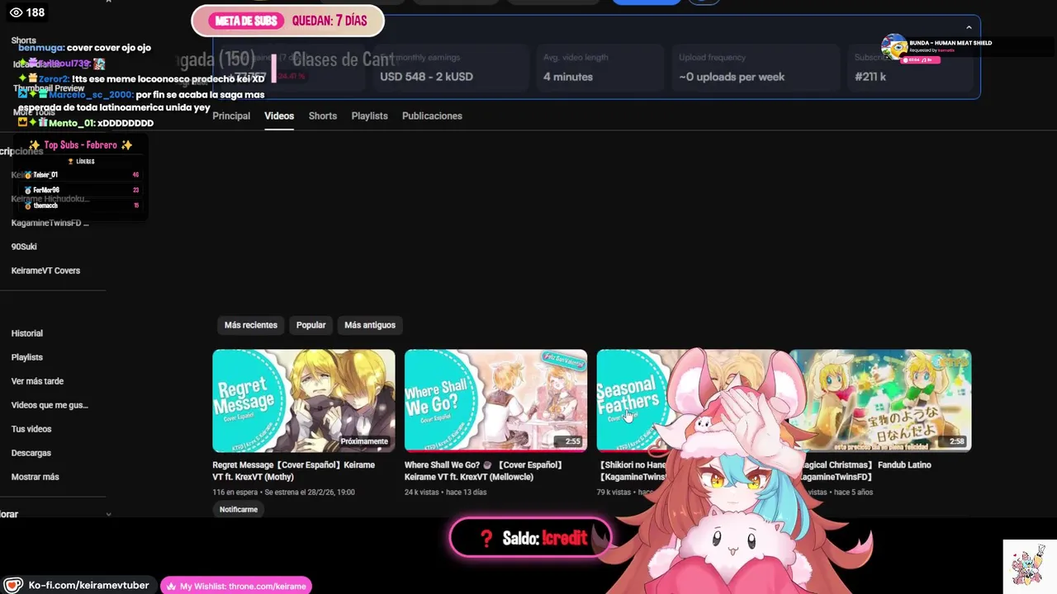Open Videos que me gustan list
This screenshot has height=594, width=1057.
[x=50, y=405]
